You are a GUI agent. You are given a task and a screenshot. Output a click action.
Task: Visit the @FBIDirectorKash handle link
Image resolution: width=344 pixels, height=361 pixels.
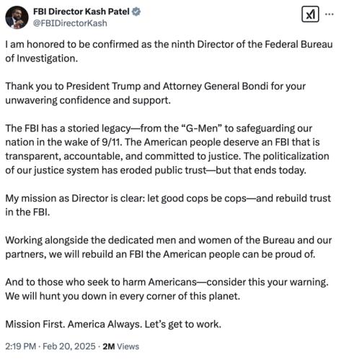(x=70, y=23)
